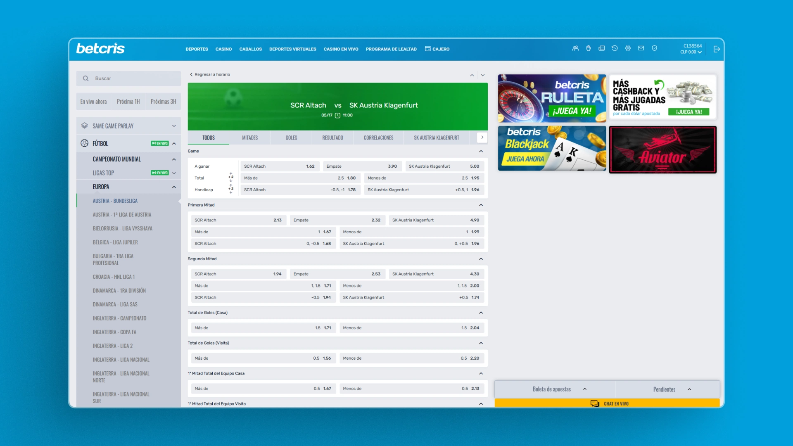Open Deportes Virtuales menu
The image size is (793, 446).
[292, 49]
